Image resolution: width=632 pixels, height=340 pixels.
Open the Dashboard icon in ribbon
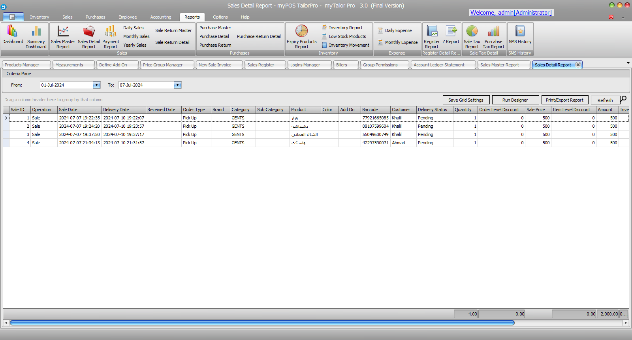13,32
